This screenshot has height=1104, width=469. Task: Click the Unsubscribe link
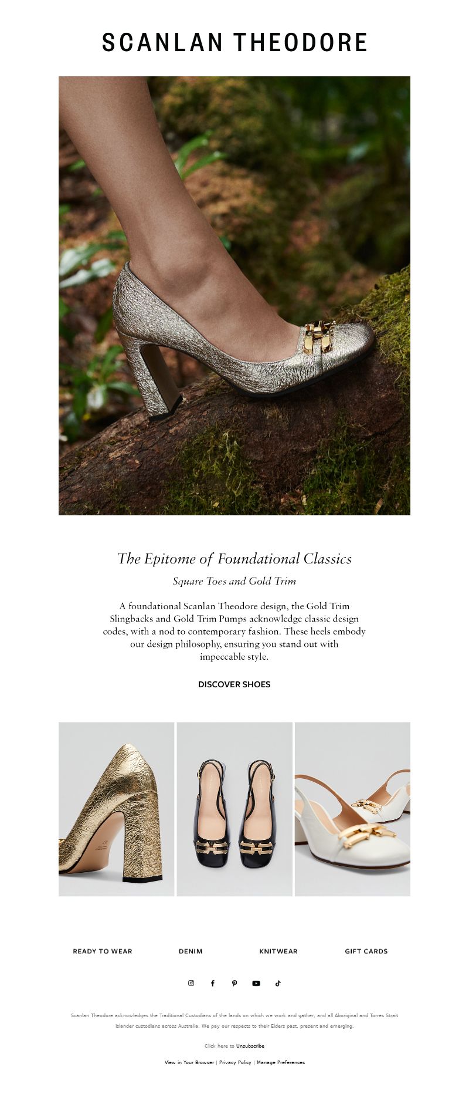tap(250, 1046)
